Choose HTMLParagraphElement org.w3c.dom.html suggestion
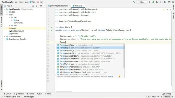Viewport: 175px width, 98px height. coord(90,67)
